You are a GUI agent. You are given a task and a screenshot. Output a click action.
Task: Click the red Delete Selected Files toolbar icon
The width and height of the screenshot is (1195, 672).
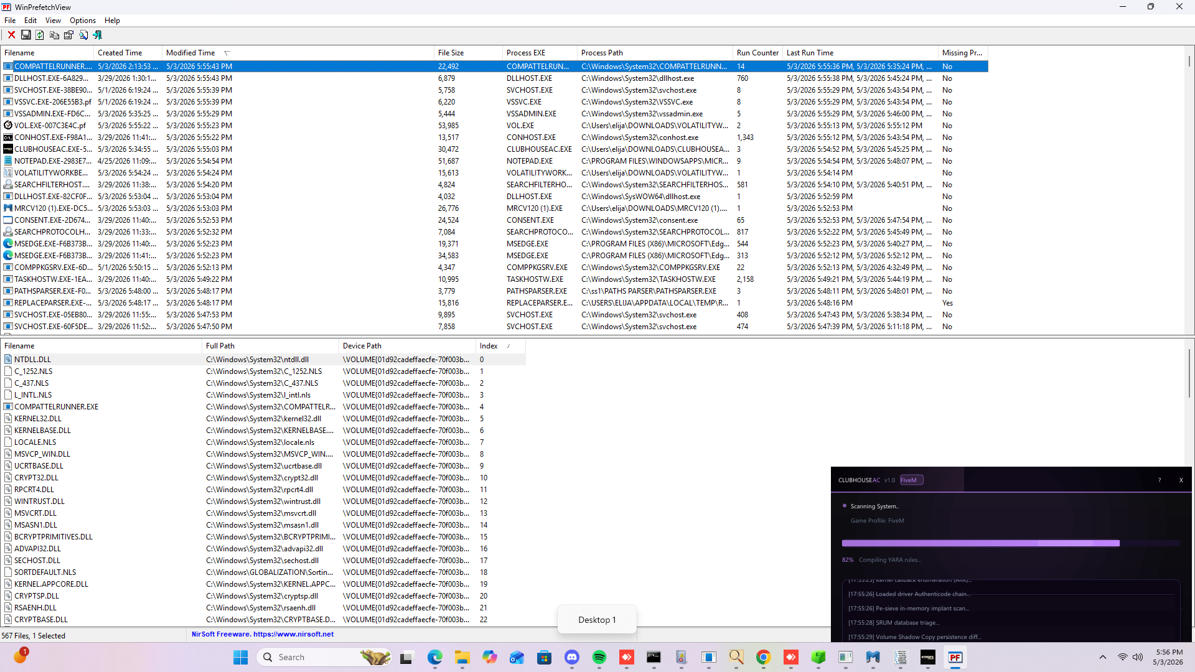coord(11,35)
